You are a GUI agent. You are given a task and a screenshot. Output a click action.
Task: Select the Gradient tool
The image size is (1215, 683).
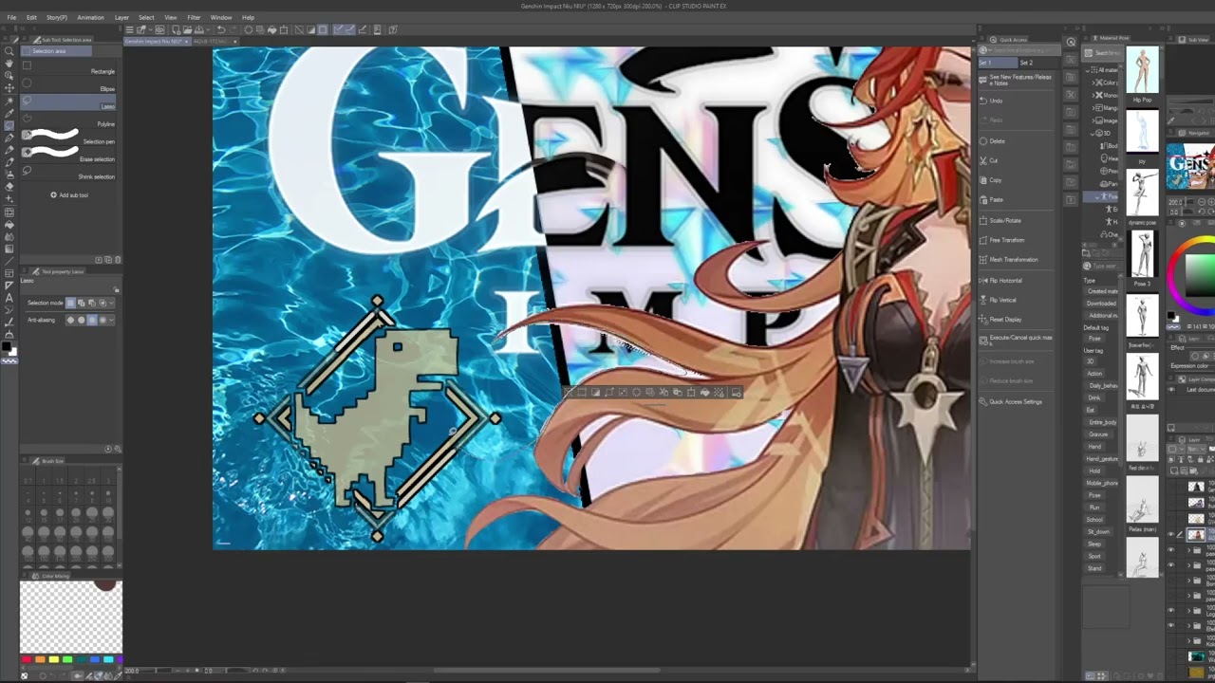9,249
